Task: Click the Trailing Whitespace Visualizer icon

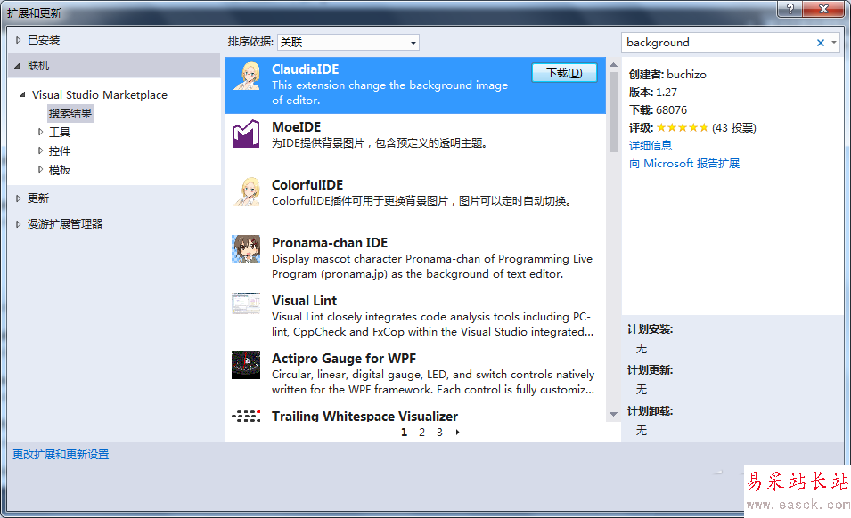Action: [x=246, y=417]
